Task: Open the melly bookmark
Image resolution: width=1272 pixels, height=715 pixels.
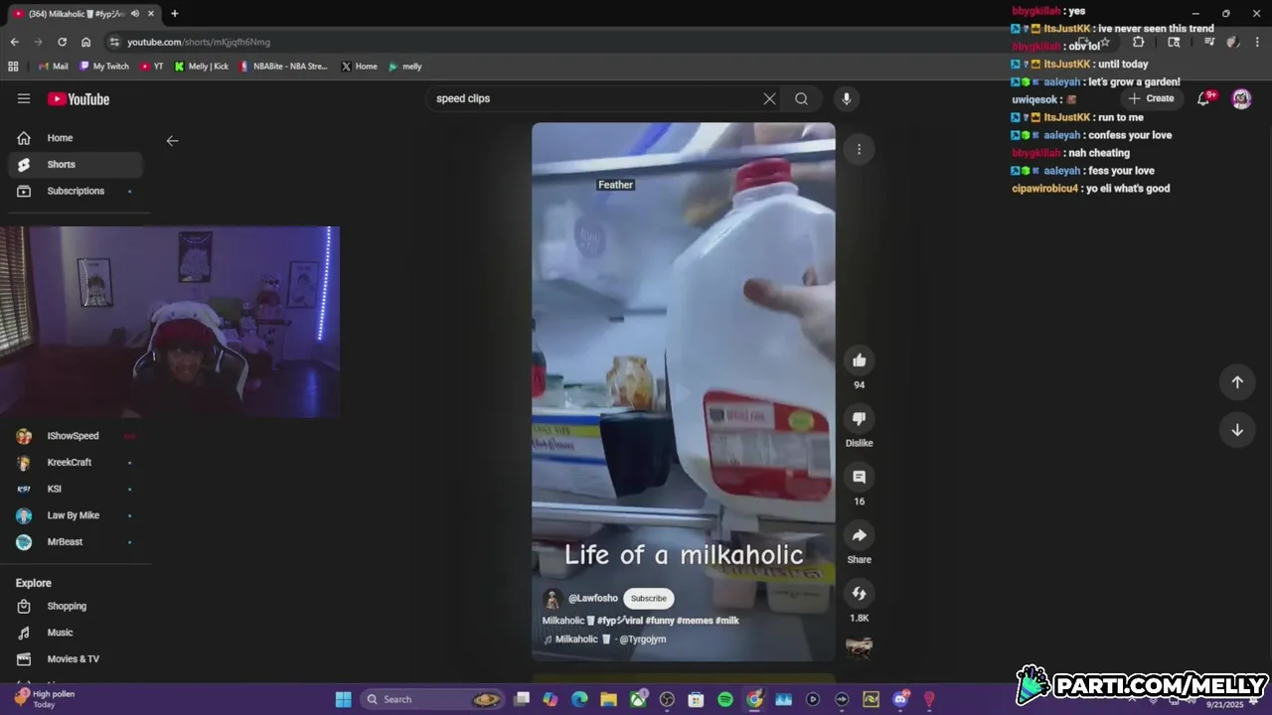Action: (x=405, y=67)
